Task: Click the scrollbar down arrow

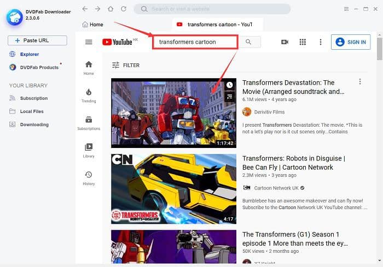Action: [379, 260]
